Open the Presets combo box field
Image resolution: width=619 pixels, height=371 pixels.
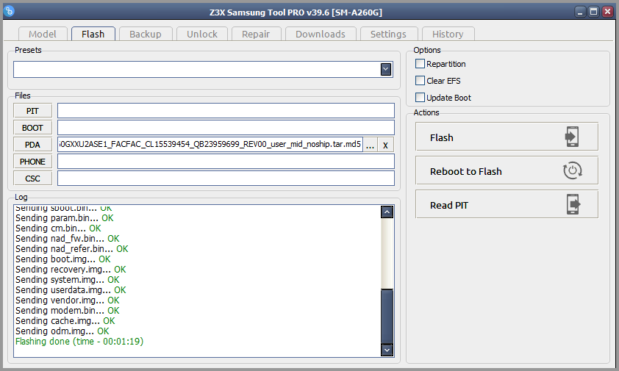(x=204, y=70)
